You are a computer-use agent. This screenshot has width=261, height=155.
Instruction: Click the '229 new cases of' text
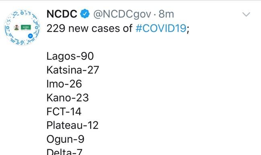(x=90, y=28)
